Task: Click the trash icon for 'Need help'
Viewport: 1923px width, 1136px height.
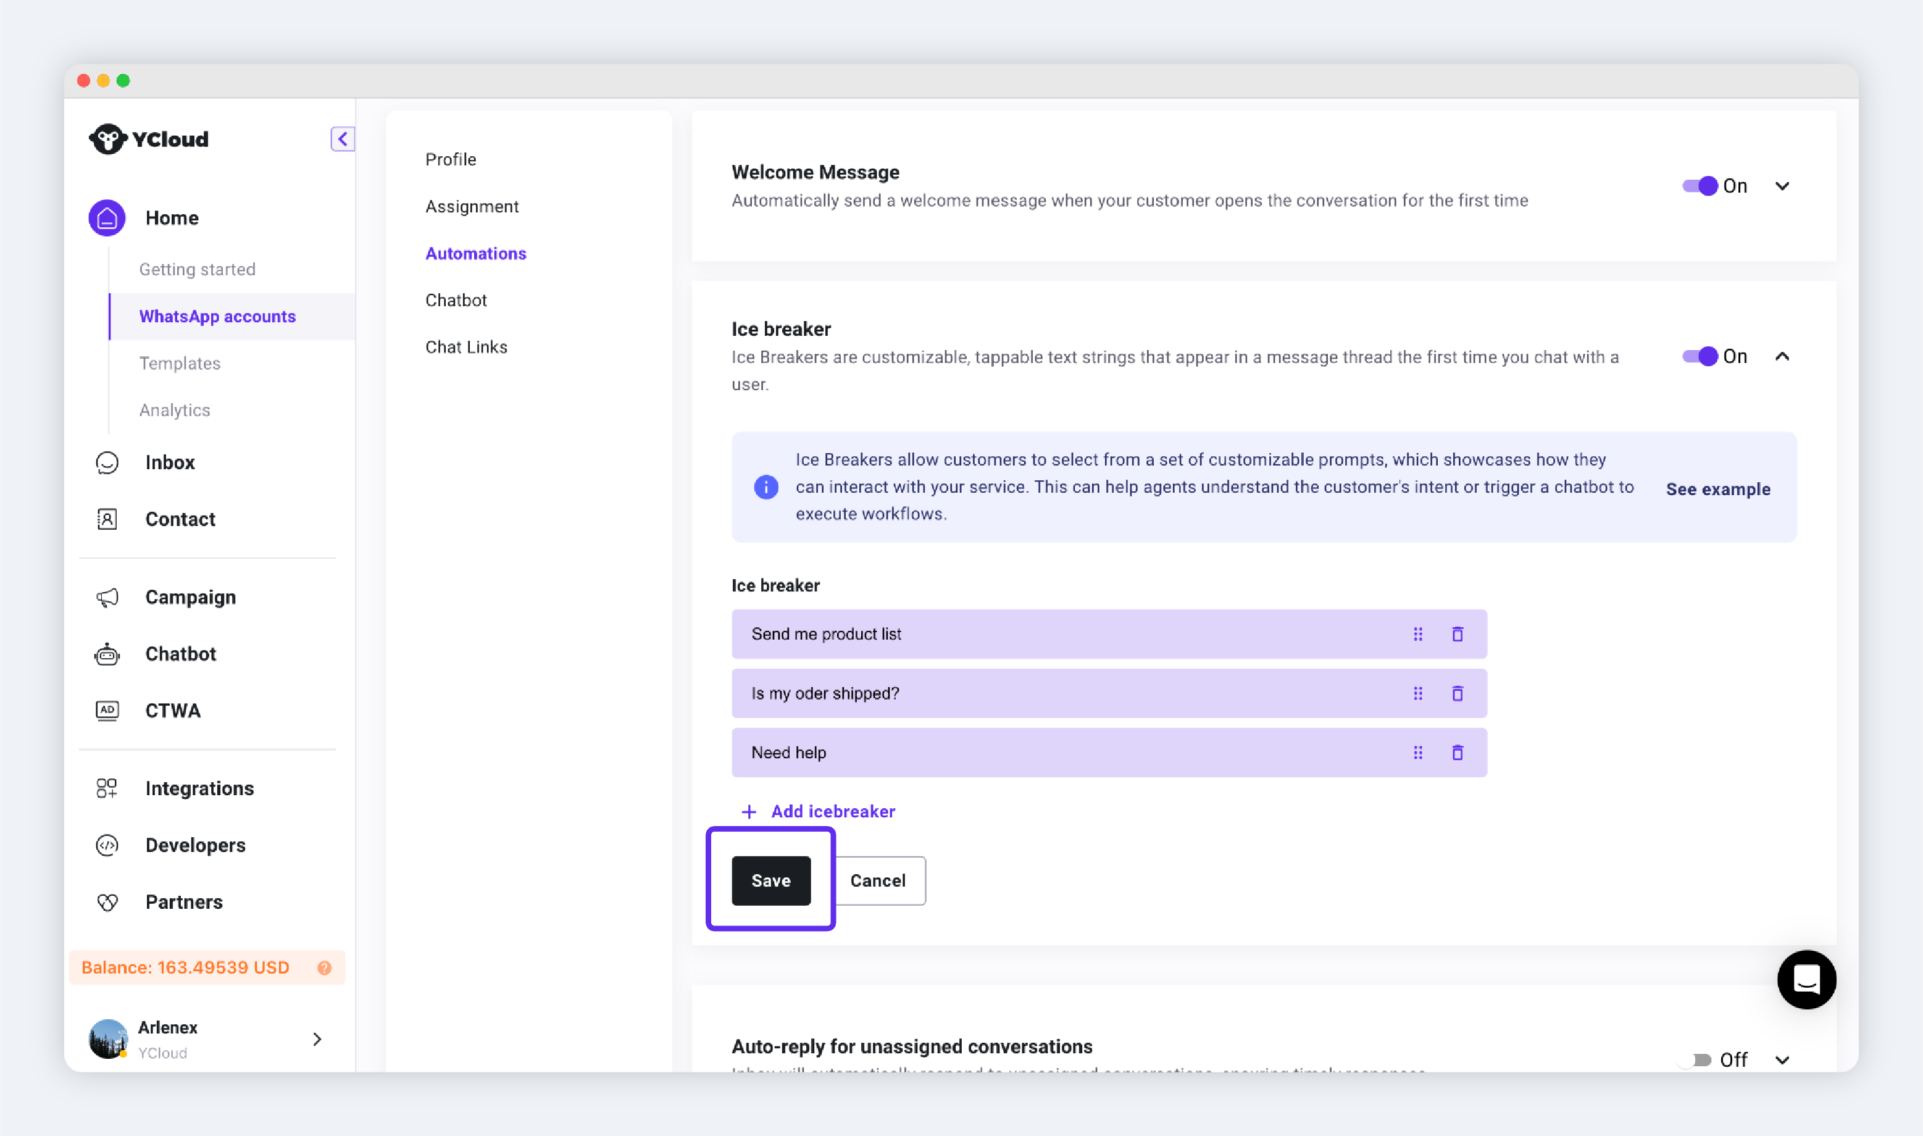Action: (1457, 753)
